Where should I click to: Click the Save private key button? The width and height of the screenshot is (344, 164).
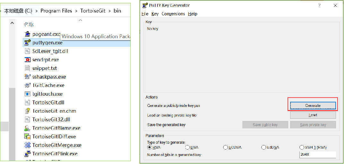pos(313,125)
